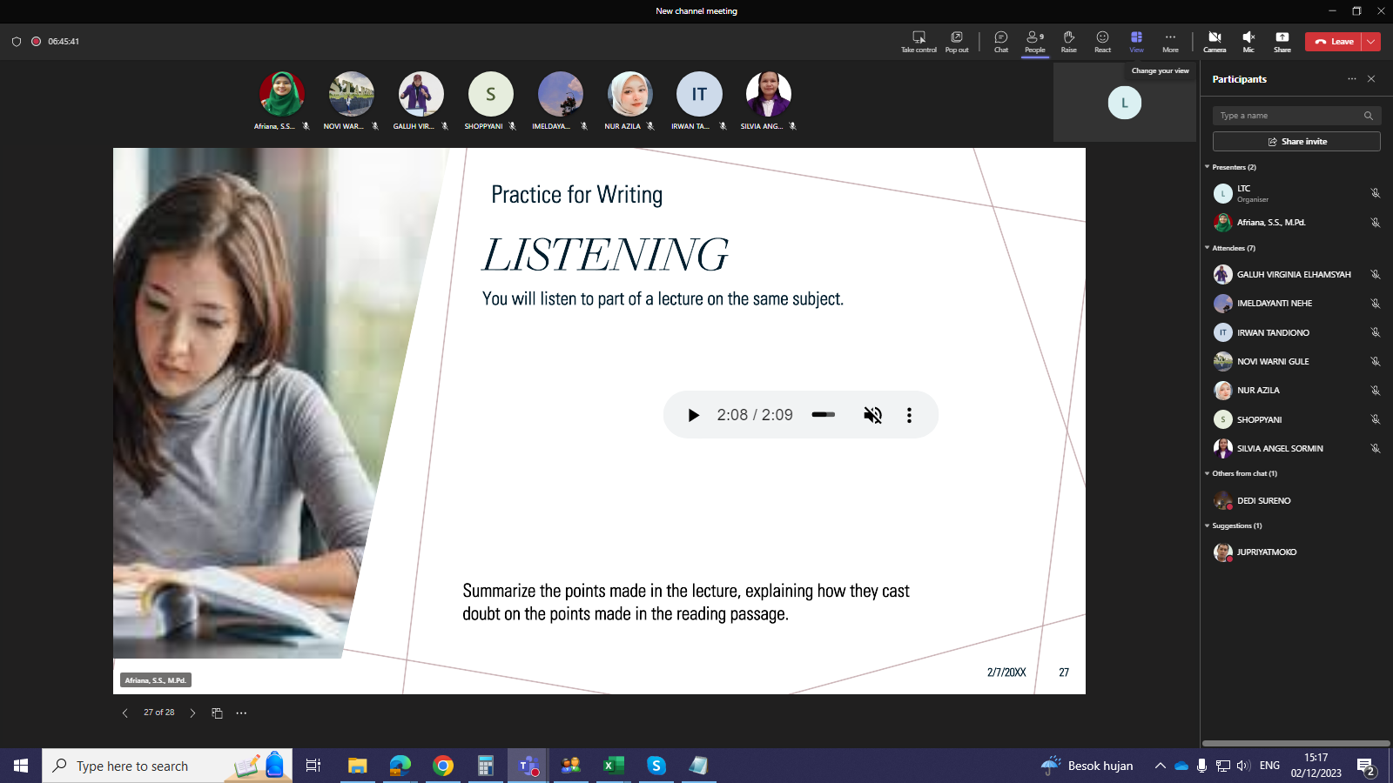Open the More actions menu

click(1170, 41)
